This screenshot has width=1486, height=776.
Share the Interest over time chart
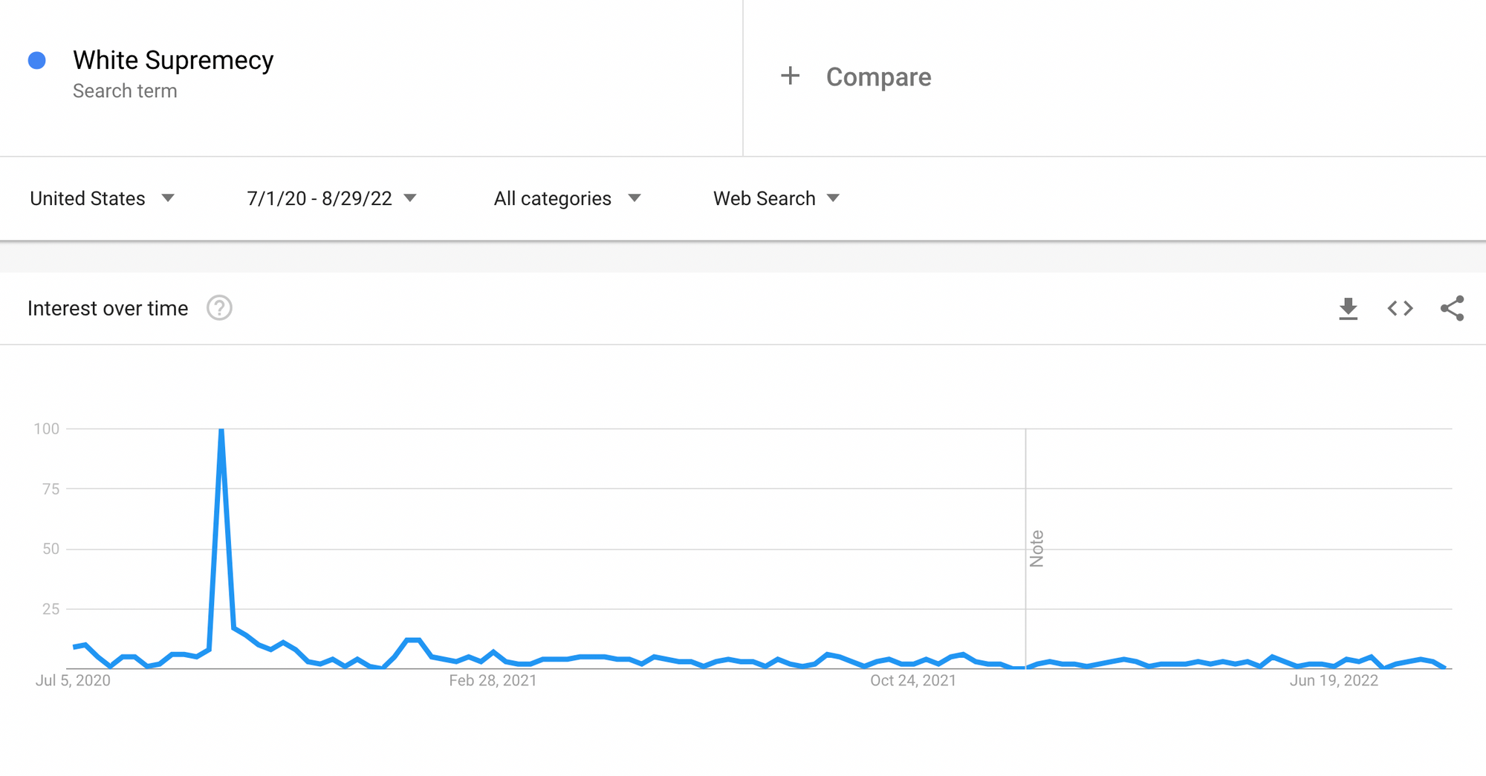tap(1452, 308)
